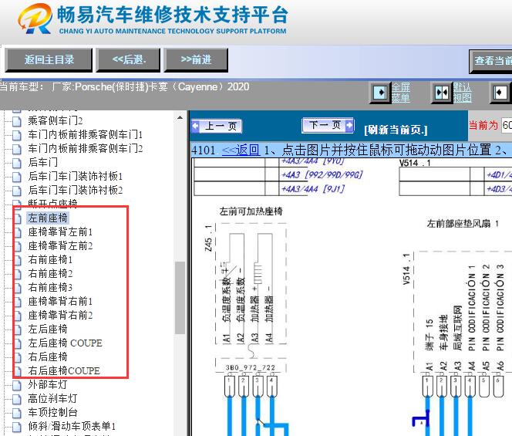Go to previous page (上一页)
The image size is (512, 436).
(x=217, y=126)
